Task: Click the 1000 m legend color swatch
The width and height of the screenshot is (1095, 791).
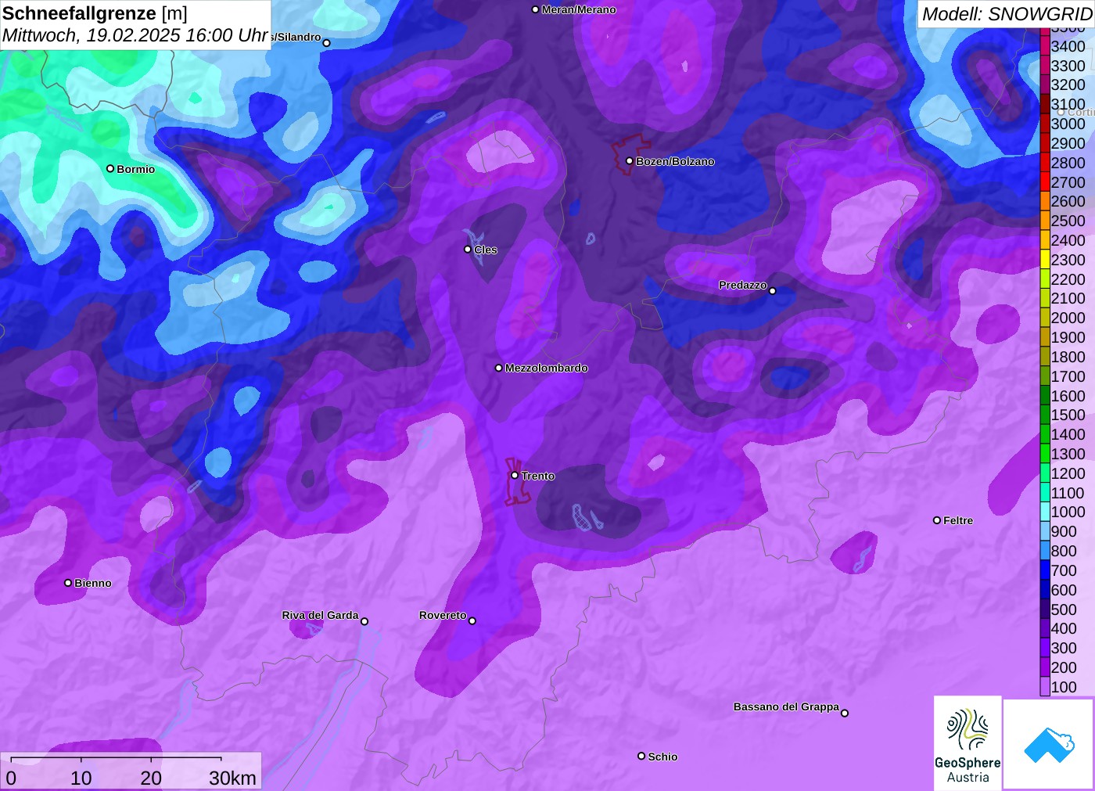Action: pos(1045,512)
